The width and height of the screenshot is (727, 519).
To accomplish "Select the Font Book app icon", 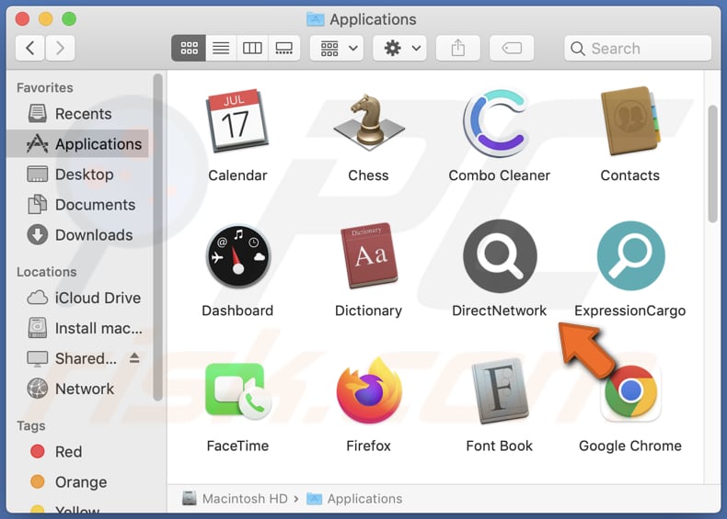I will point(500,391).
